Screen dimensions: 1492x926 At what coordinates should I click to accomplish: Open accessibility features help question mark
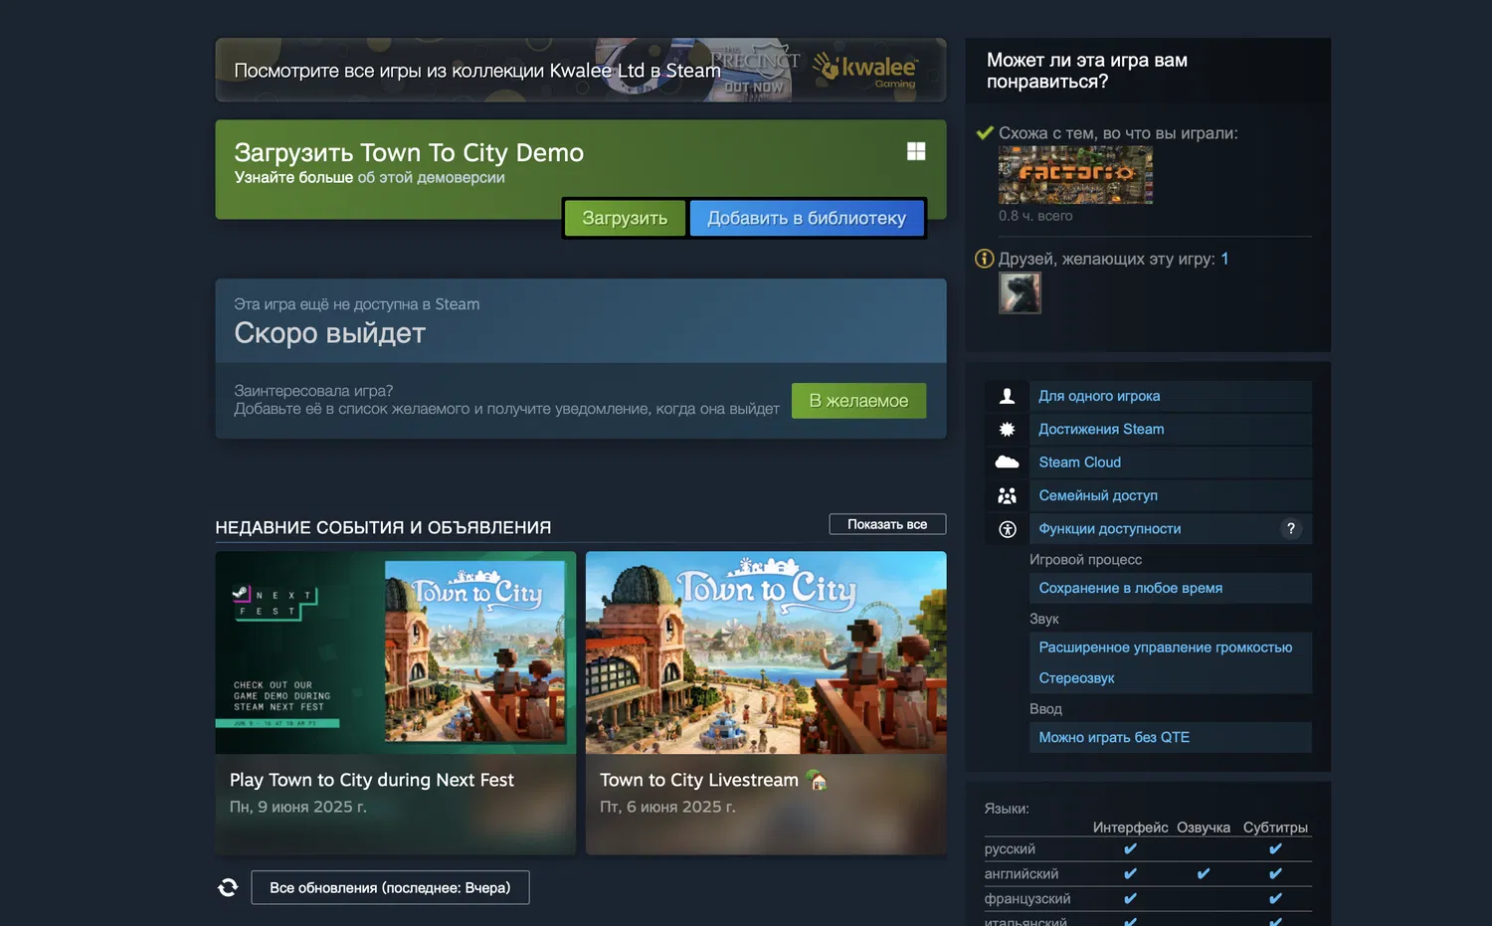[x=1290, y=529]
